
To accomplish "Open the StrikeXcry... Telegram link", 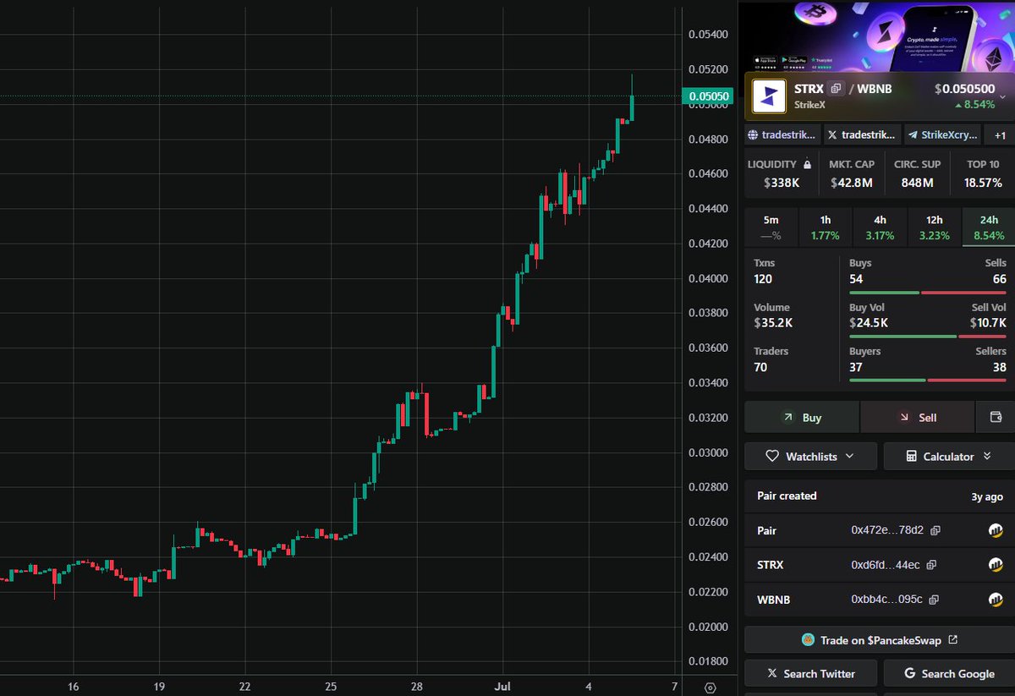I will click(x=943, y=134).
